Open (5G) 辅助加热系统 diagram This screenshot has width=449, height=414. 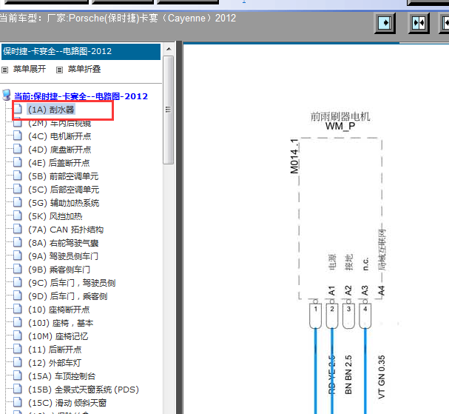[x=64, y=203]
